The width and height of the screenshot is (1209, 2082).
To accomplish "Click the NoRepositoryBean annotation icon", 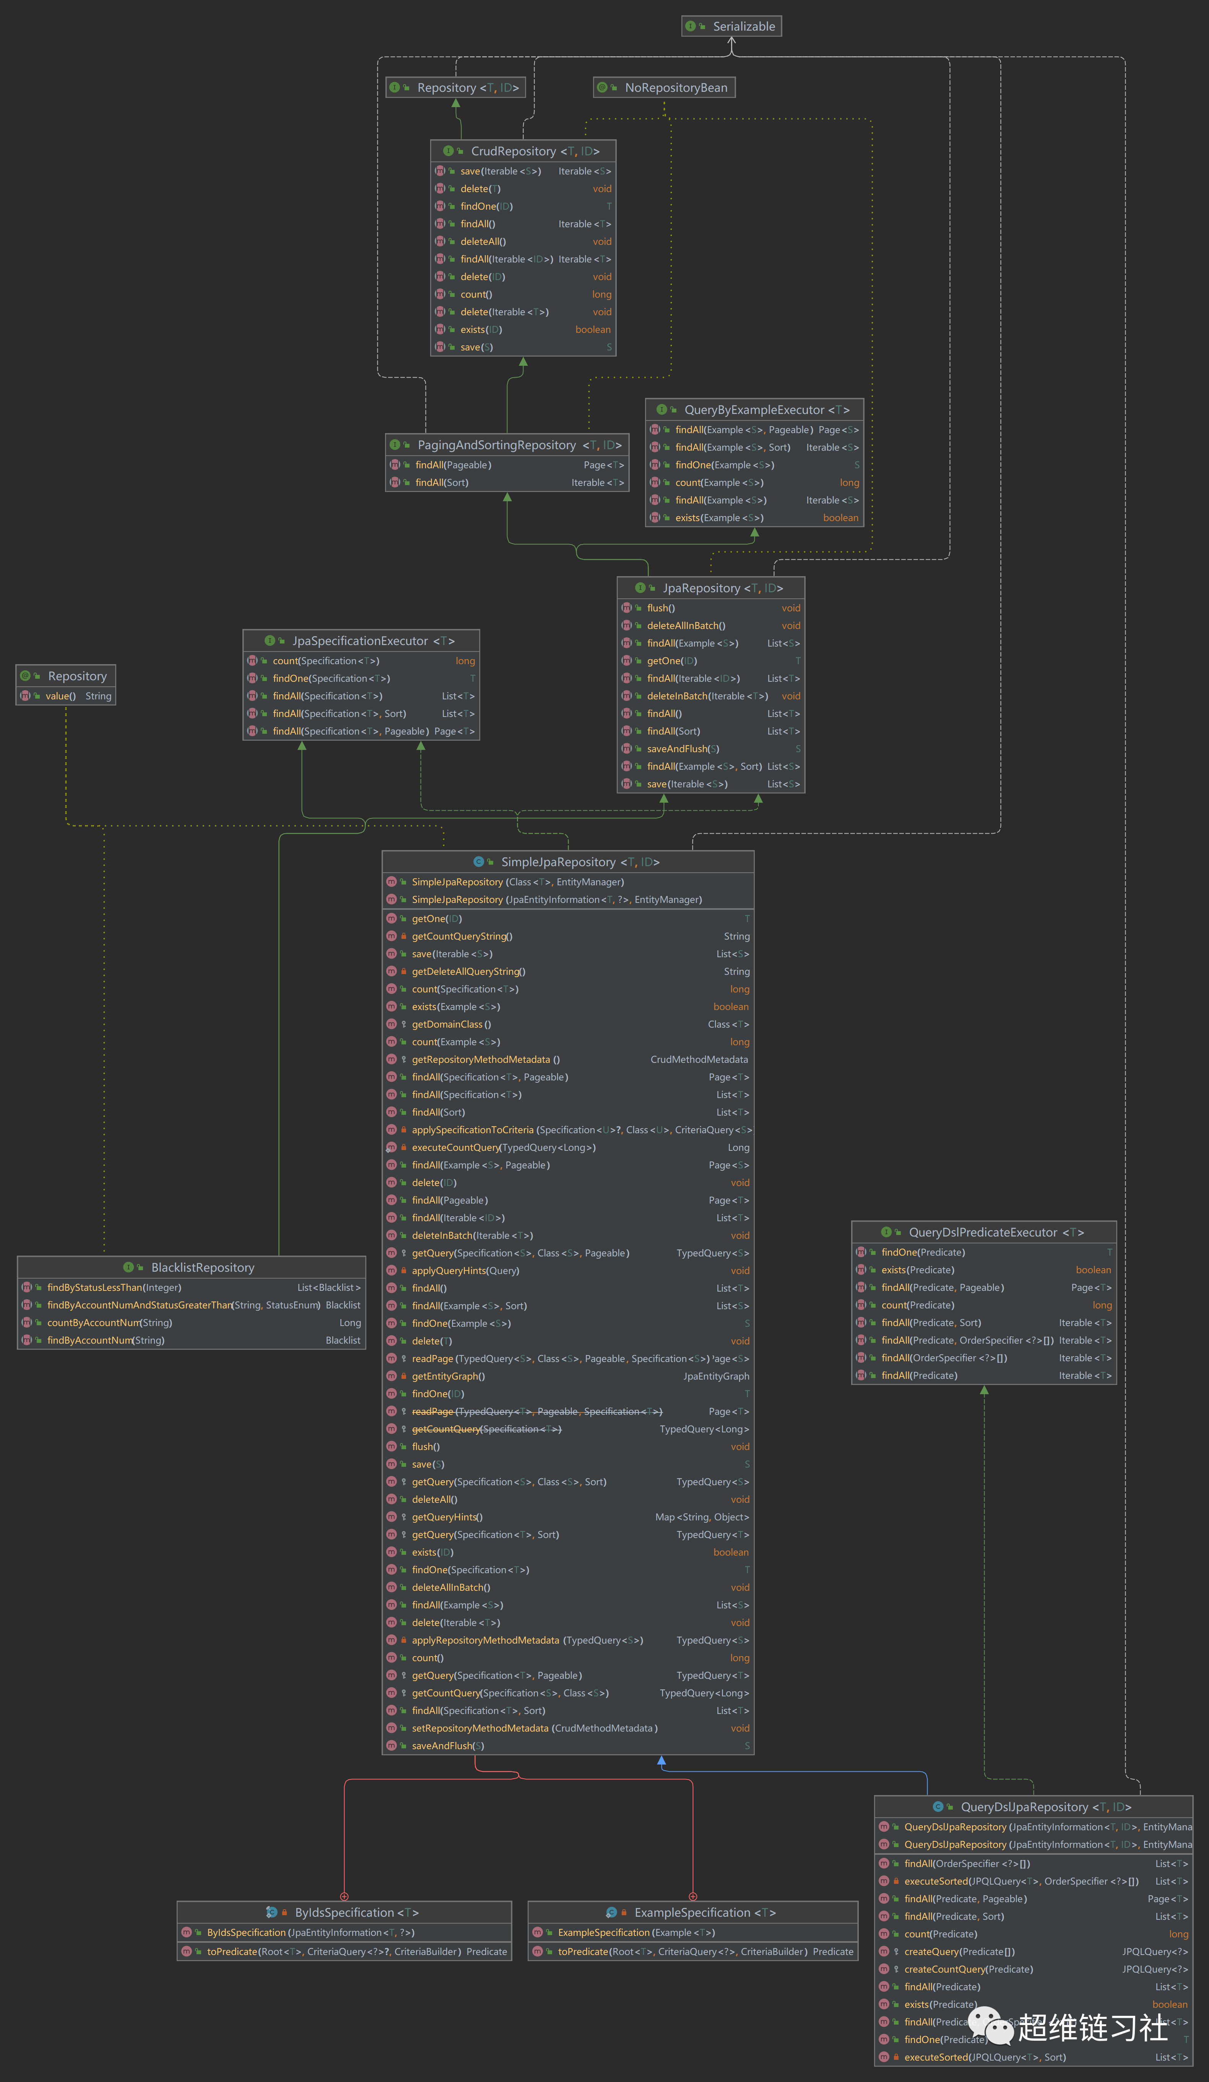I will pyautogui.click(x=602, y=88).
